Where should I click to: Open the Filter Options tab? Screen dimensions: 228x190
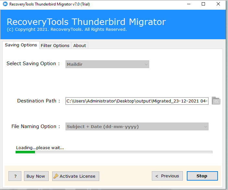[x=55, y=46]
